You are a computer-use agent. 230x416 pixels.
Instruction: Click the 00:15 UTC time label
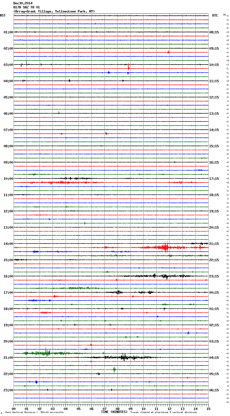tap(214, 293)
